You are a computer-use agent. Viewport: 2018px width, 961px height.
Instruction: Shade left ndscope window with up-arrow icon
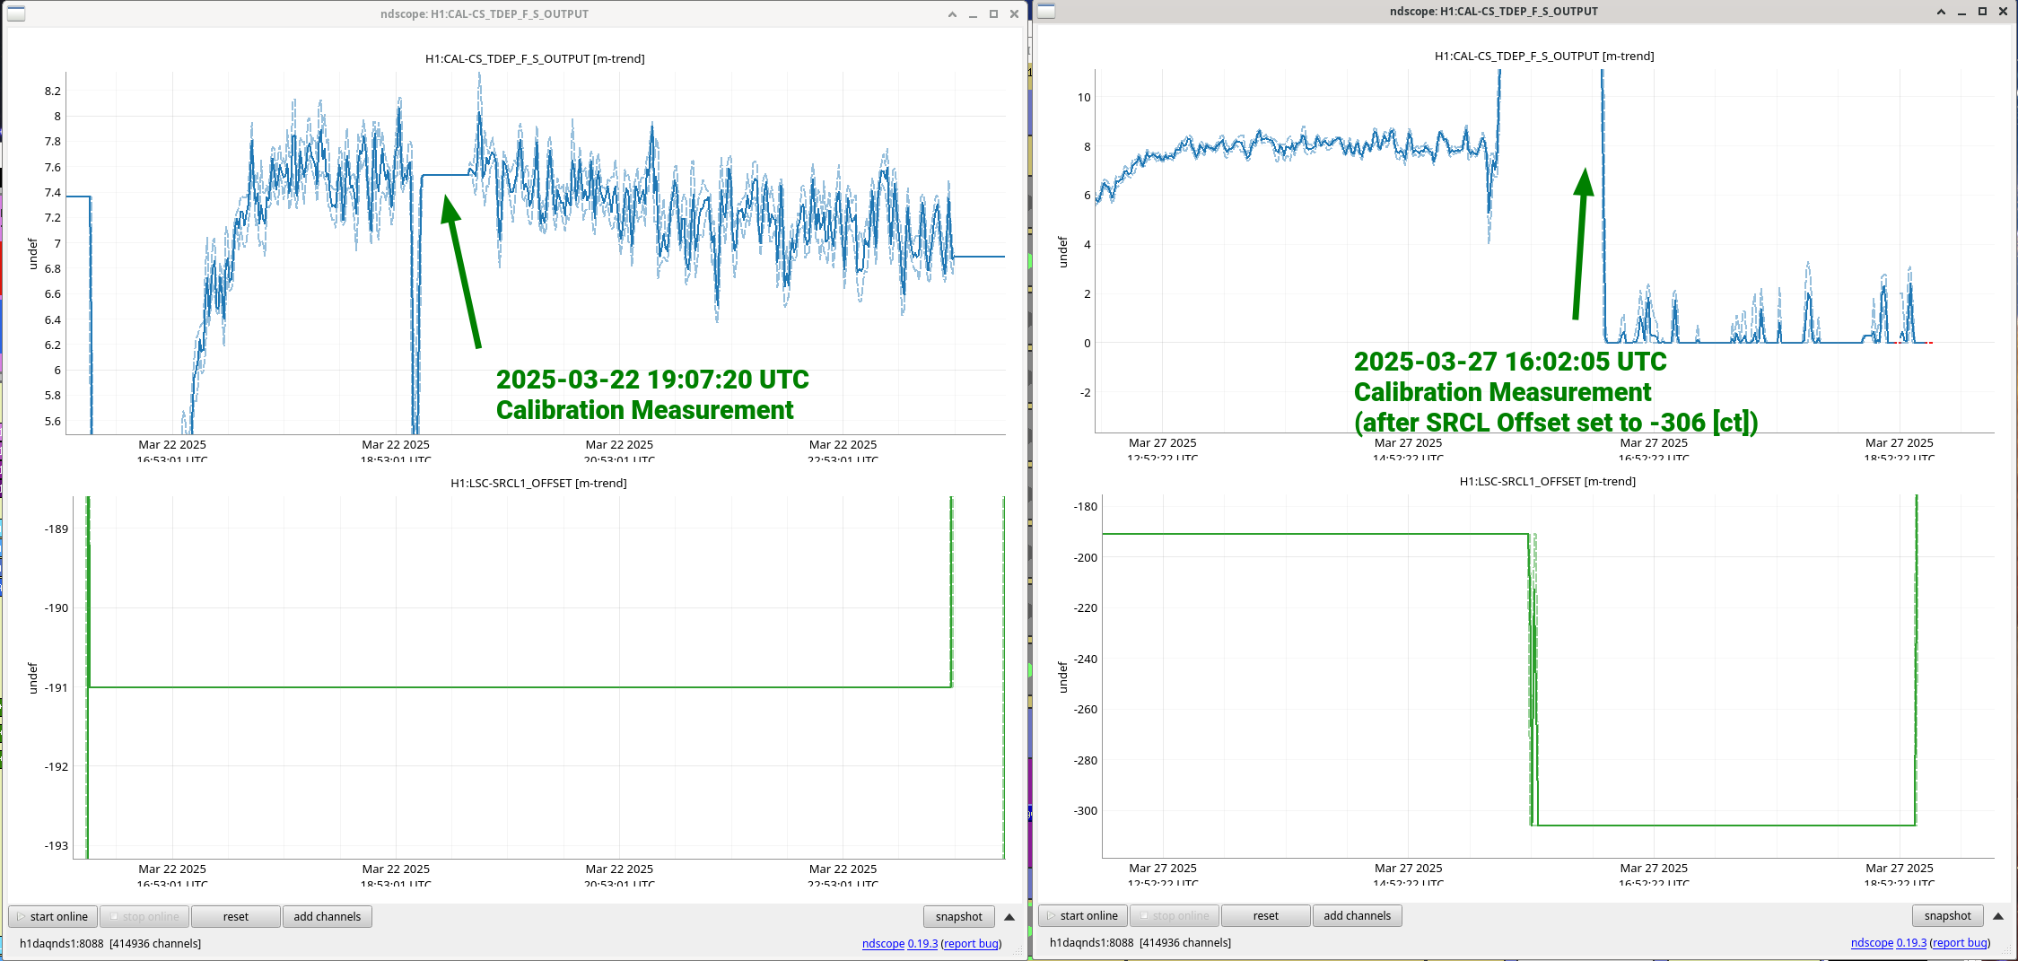click(x=952, y=14)
